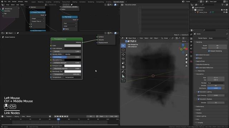Open the Render properties tab
Image resolution: width=229 pixels, height=128 pixels.
click(191, 39)
